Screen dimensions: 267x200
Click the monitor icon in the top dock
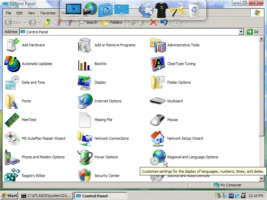click(x=73, y=9)
